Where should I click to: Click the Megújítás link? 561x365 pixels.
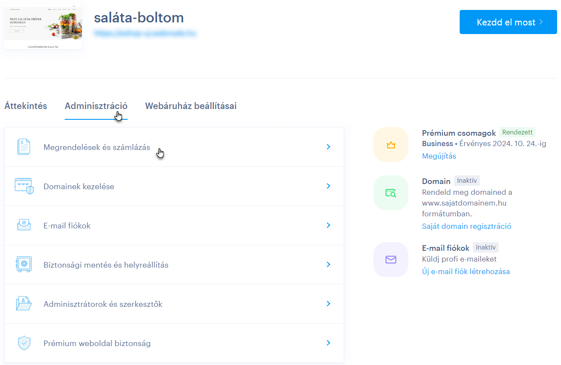tap(439, 156)
